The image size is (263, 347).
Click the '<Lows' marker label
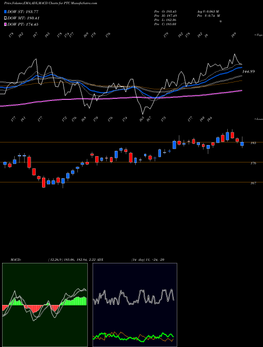(x=258, y=119)
